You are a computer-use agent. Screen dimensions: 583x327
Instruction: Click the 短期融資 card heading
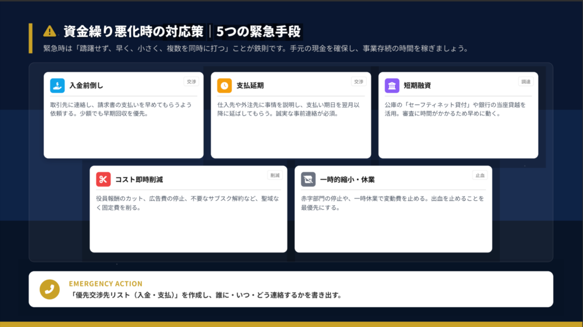point(417,86)
